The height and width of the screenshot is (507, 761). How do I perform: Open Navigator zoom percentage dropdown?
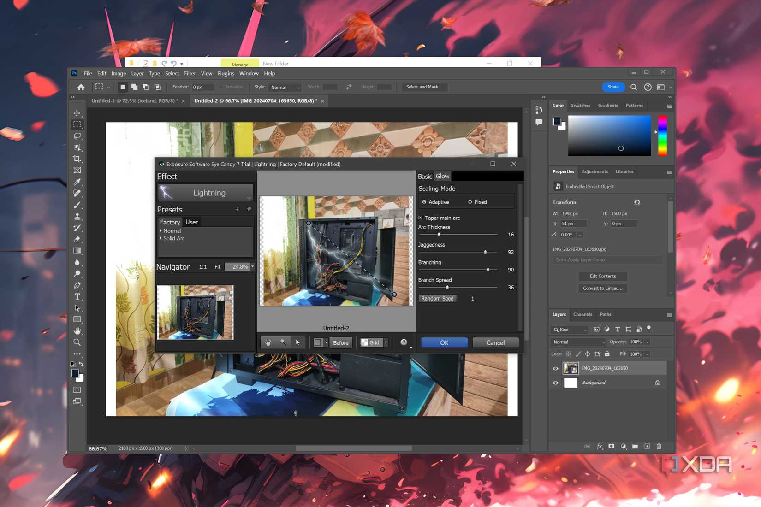pyautogui.click(x=252, y=267)
